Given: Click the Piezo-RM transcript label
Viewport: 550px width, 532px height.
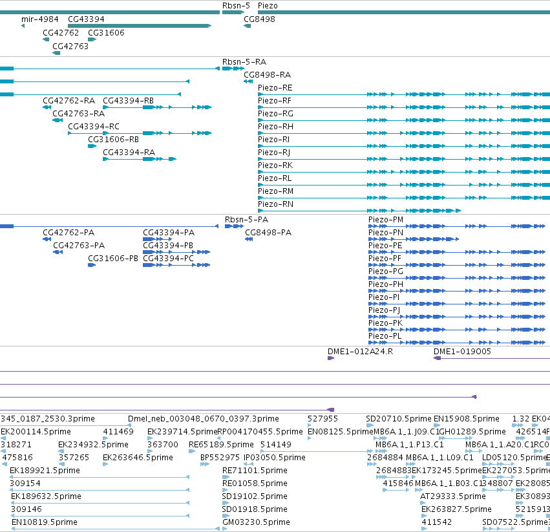Looking at the screenshot, I should 276,191.
